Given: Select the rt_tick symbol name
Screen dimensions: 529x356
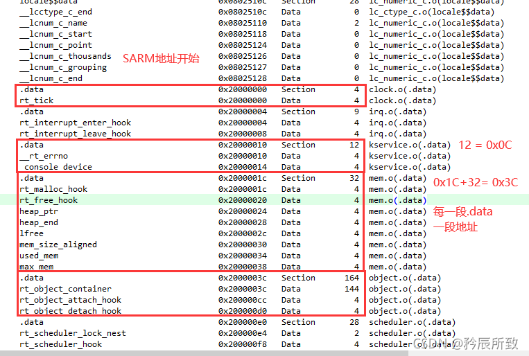Looking at the screenshot, I should pyautogui.click(x=37, y=100).
